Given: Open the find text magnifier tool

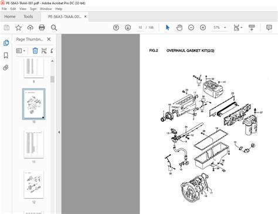Looking at the screenshot, I should (x=54, y=28).
